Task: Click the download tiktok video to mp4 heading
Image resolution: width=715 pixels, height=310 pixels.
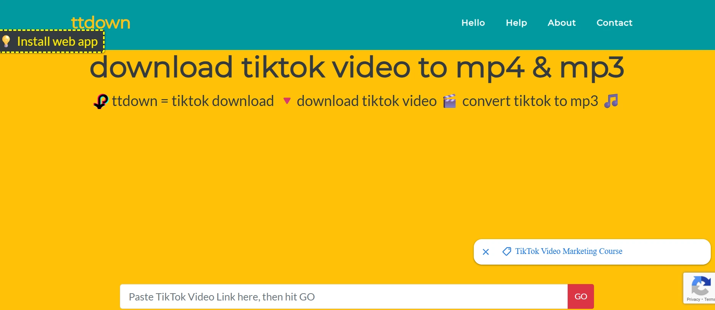Action: click(357, 67)
